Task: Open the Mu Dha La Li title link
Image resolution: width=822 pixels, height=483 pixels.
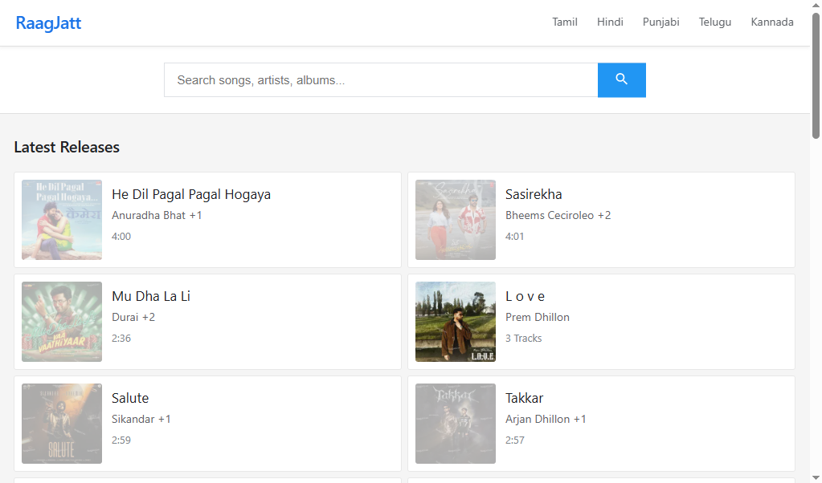Action: 151,296
